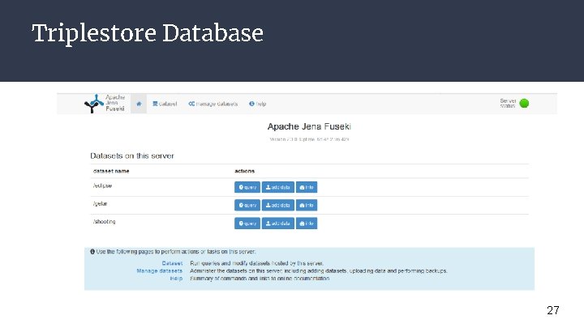The width and height of the screenshot is (584, 328).
Task: Show info for the /gelar dataset
Action: 307,205
